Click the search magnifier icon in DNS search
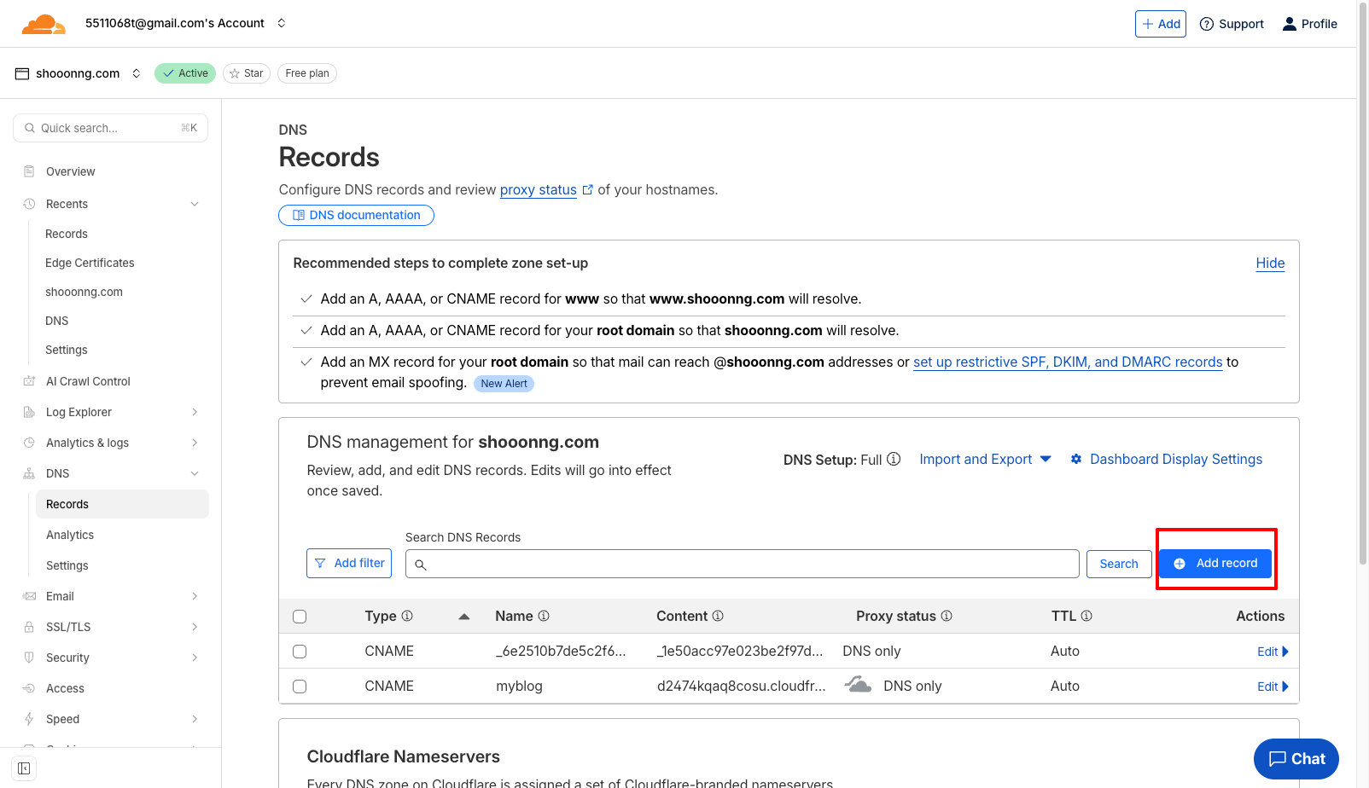This screenshot has height=788, width=1369. pyautogui.click(x=421, y=565)
